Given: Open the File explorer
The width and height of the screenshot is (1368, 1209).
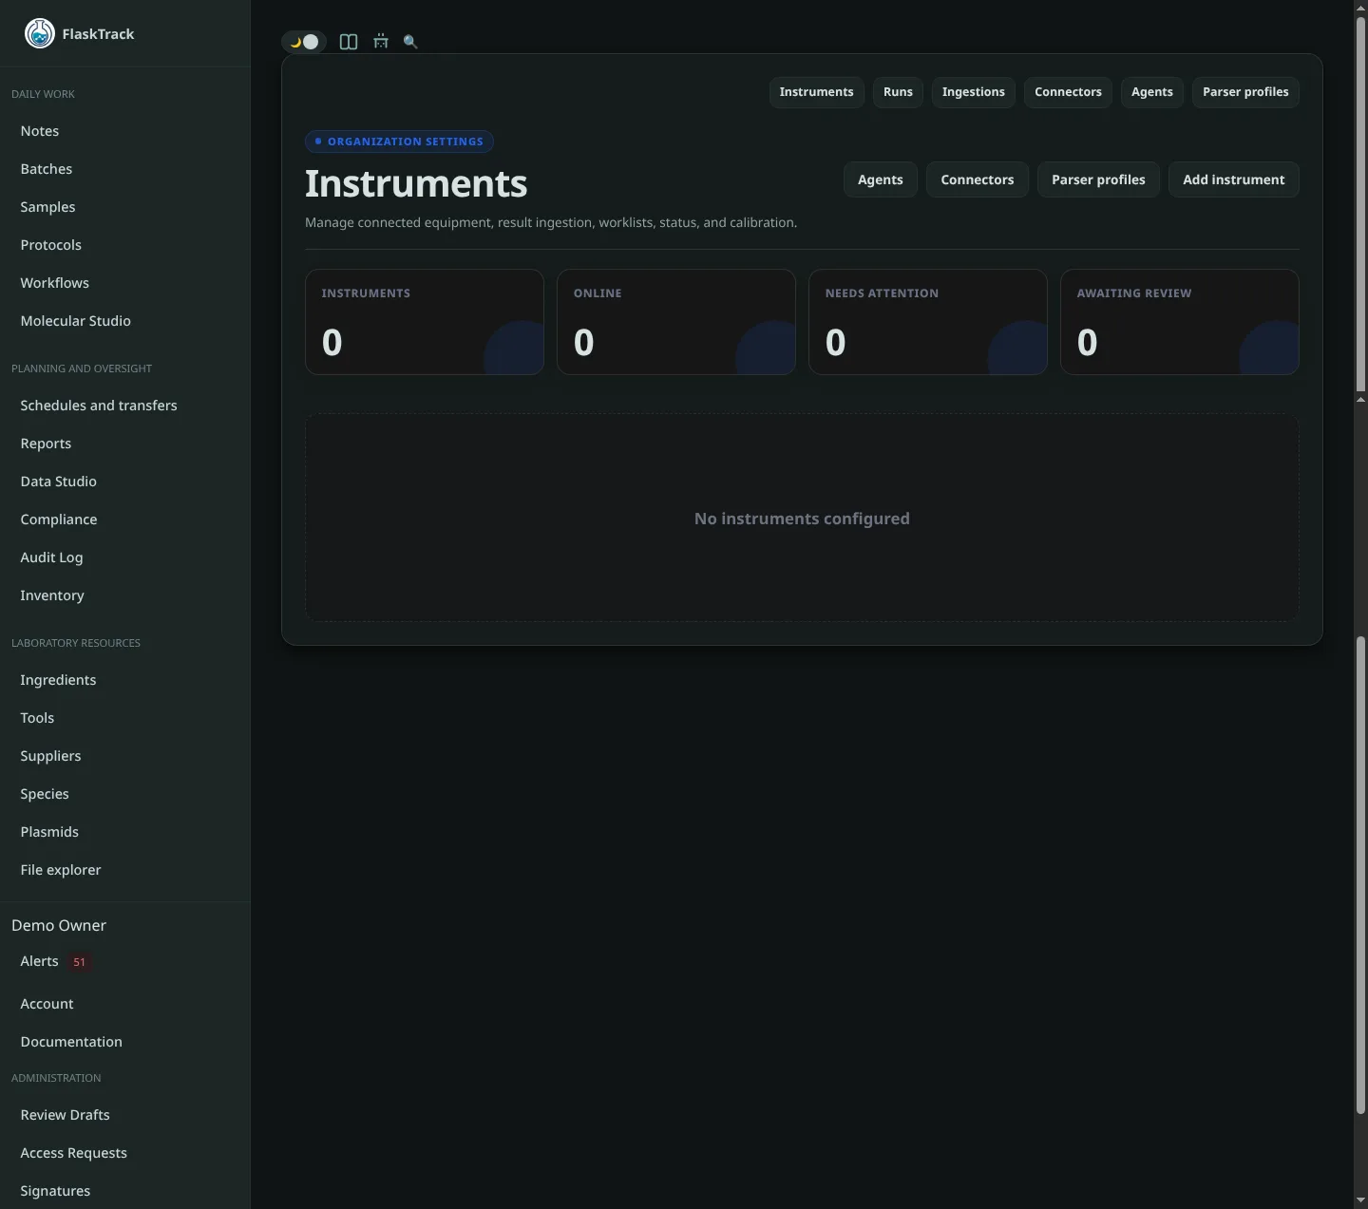Looking at the screenshot, I should click(x=61, y=870).
